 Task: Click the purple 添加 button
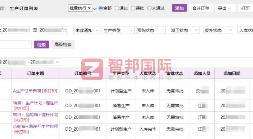[x=179, y=8]
